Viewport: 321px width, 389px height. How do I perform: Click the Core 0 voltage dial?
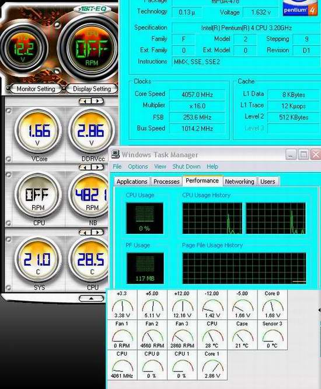tap(272, 305)
